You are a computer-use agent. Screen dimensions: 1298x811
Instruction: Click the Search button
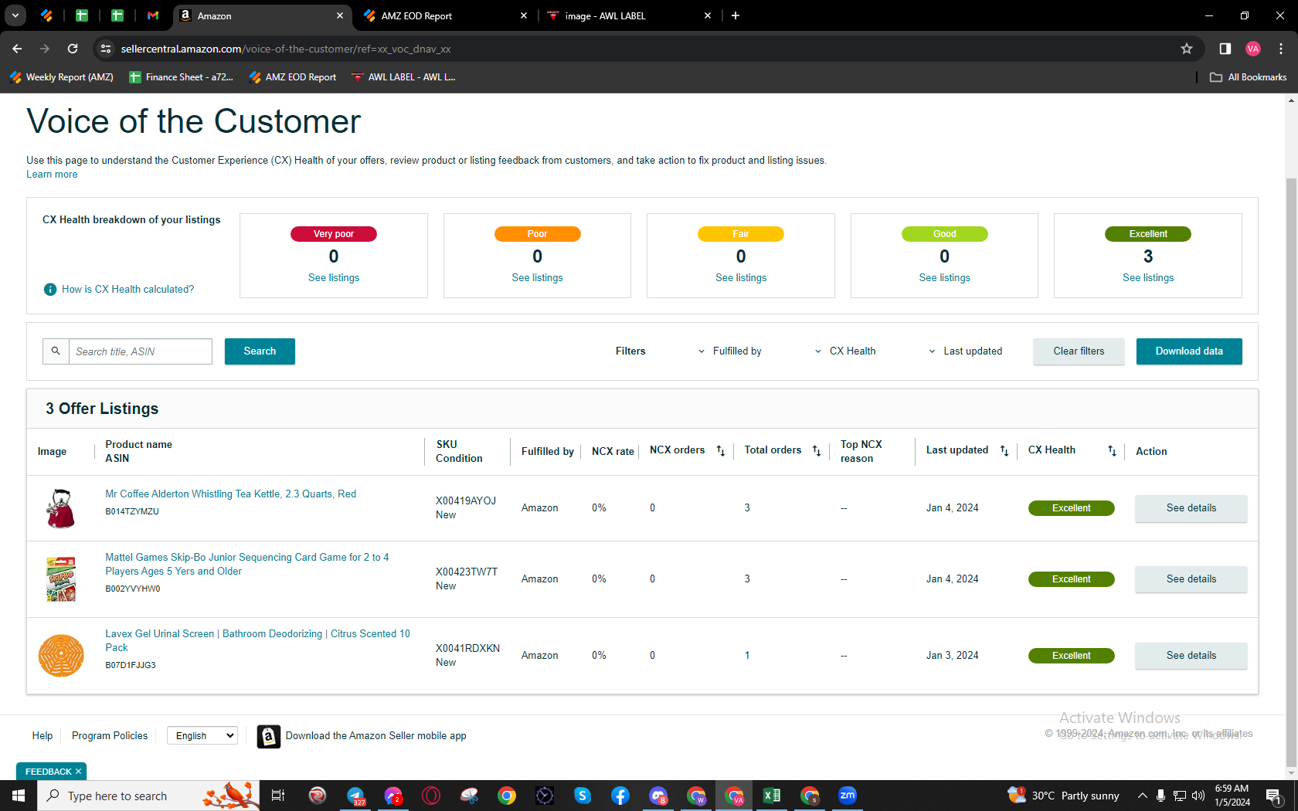click(260, 351)
